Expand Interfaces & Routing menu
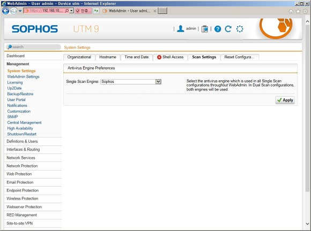This screenshot has width=311, height=231. [x=23, y=149]
